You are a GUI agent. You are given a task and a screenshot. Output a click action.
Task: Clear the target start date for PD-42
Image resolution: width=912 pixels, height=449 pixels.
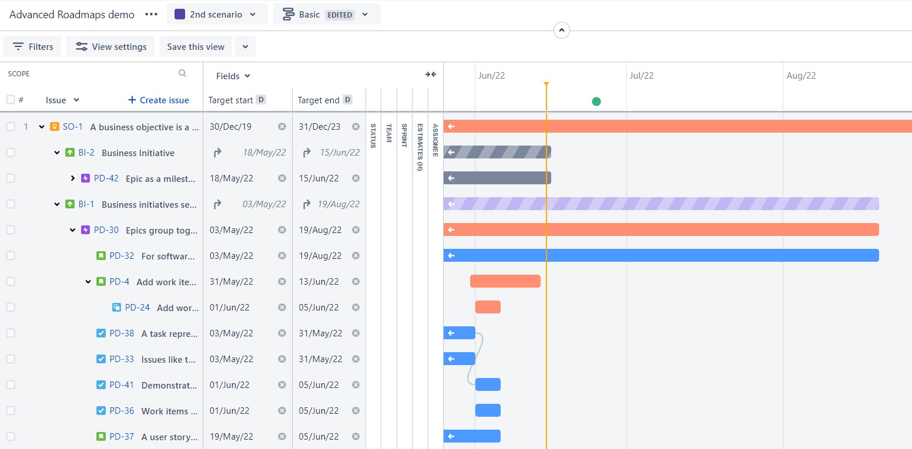(x=282, y=178)
